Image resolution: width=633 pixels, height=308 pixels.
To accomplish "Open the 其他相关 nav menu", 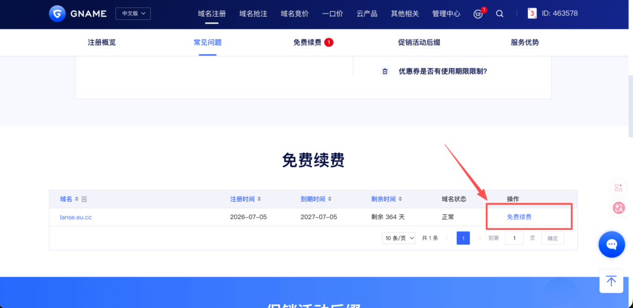I will pyautogui.click(x=405, y=14).
